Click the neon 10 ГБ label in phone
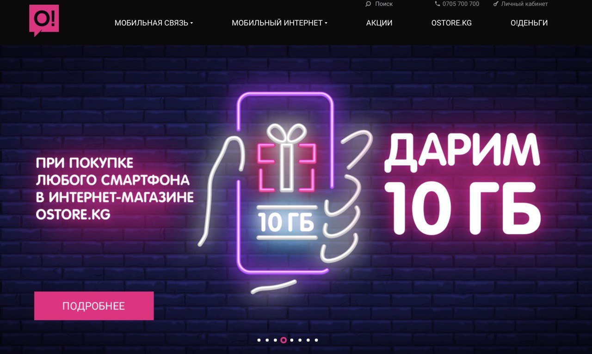This screenshot has width=592, height=354. [287, 222]
